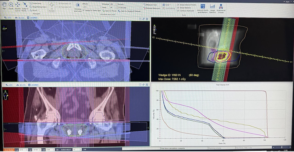The width and height of the screenshot is (294, 152).
Task: Activate the Window and Level tool
Action: tap(78, 8)
